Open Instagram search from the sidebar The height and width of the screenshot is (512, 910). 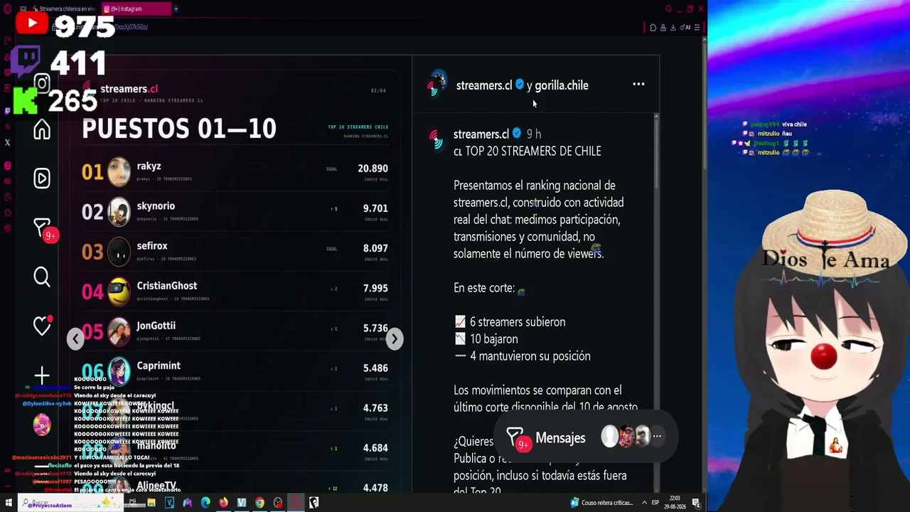tap(42, 277)
